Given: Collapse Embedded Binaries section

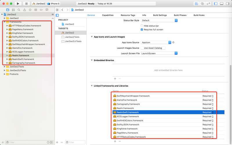Looking at the screenshot, I should point(92,60).
